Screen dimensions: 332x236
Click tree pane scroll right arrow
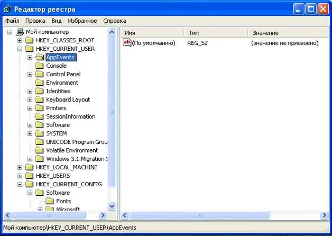[103, 215]
